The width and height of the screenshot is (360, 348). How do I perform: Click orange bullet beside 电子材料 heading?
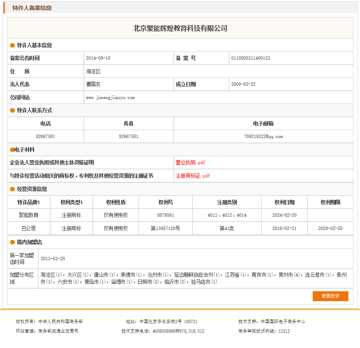(x=12, y=150)
